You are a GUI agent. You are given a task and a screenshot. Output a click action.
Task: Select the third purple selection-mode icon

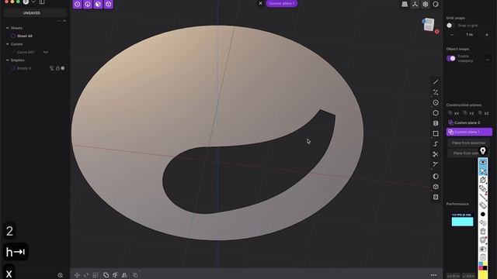coord(98,4)
